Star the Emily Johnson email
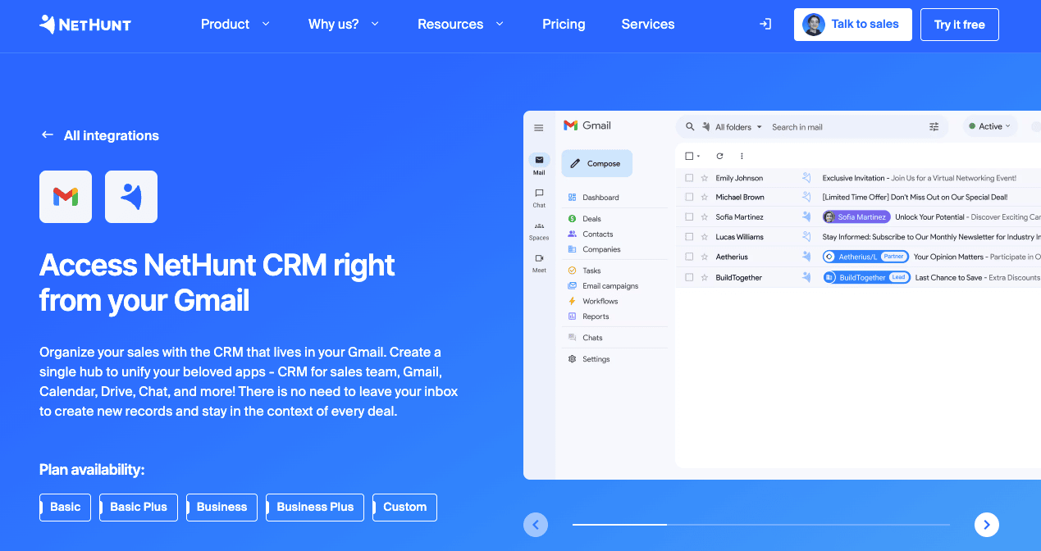This screenshot has width=1041, height=551. [704, 178]
